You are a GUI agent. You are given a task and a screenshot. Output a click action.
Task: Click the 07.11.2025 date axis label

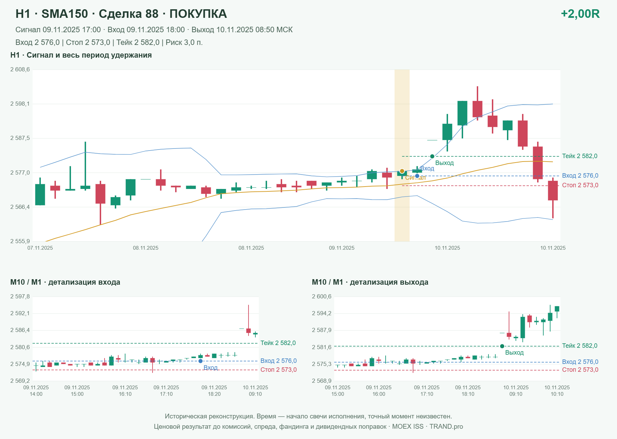pyautogui.click(x=40, y=248)
